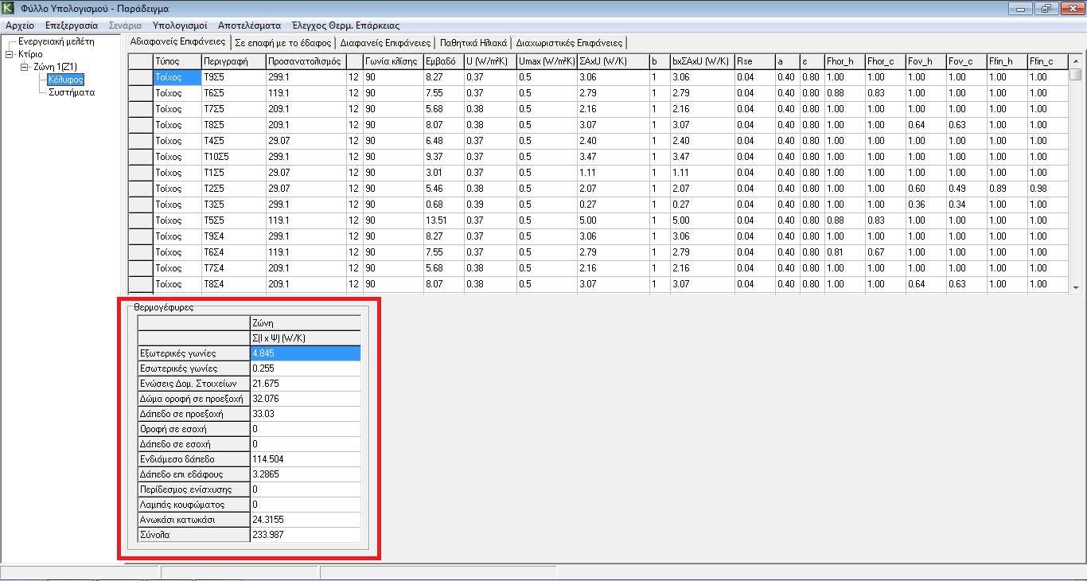The height and width of the screenshot is (581, 1087).
Task: Select the Συστήματα tree item
Action: tap(72, 92)
